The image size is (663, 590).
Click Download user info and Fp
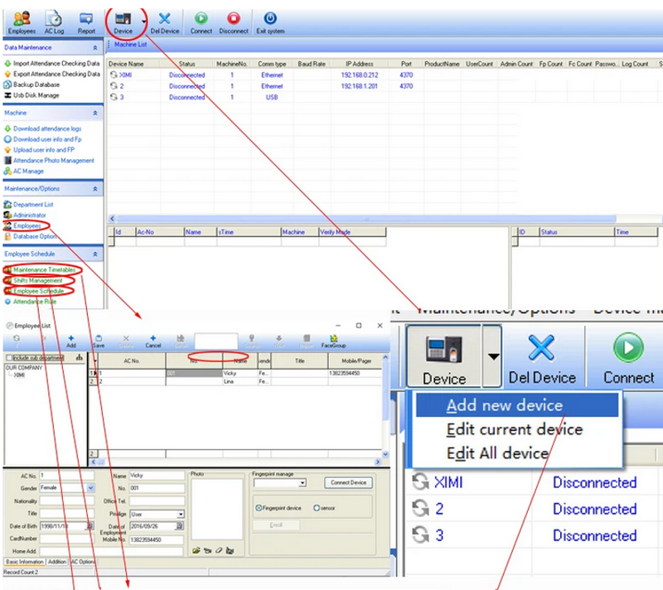pyautogui.click(x=43, y=139)
